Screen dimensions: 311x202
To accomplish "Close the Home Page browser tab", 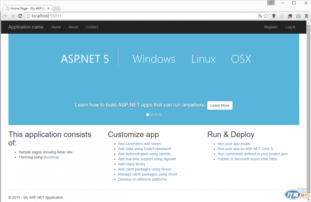I will (x=48, y=8).
